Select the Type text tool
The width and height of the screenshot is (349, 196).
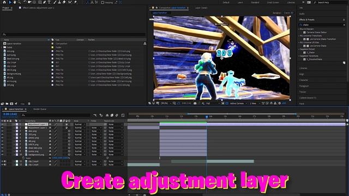tap(49, 2)
